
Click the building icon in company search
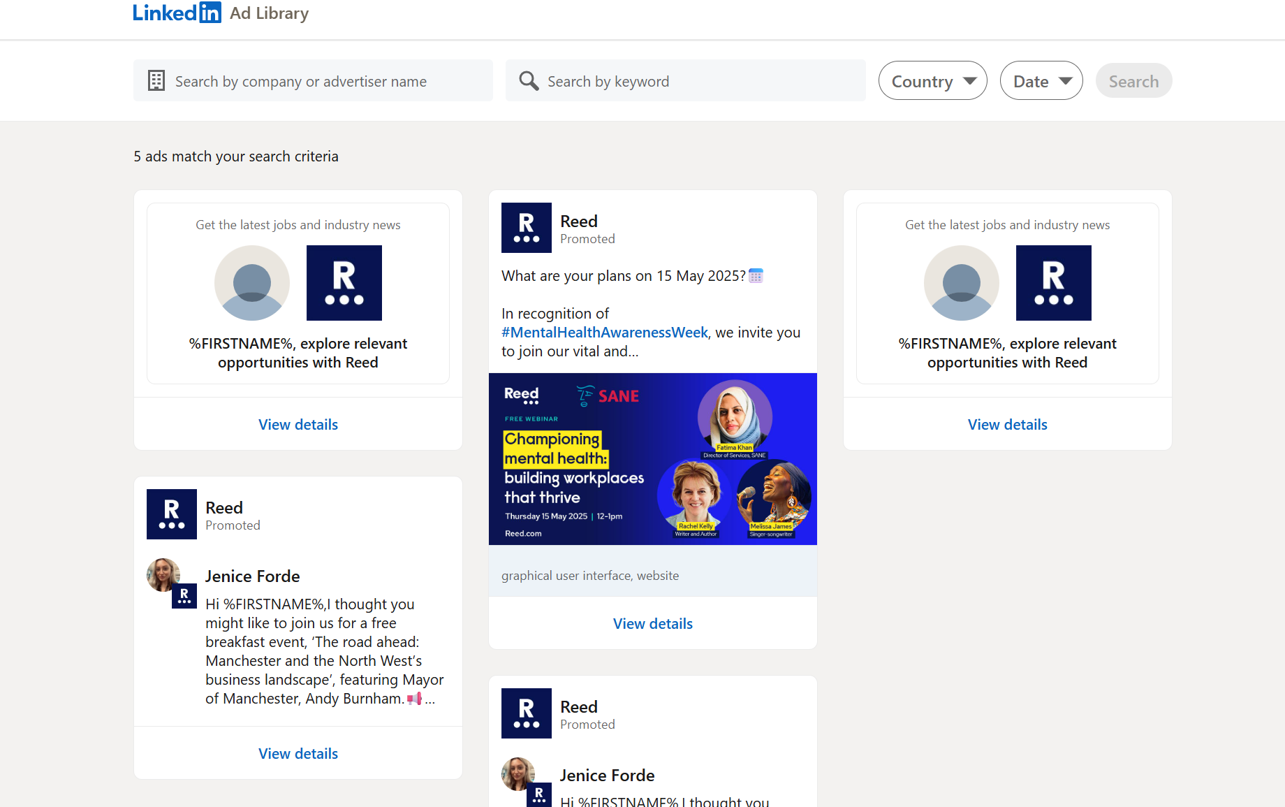click(156, 81)
